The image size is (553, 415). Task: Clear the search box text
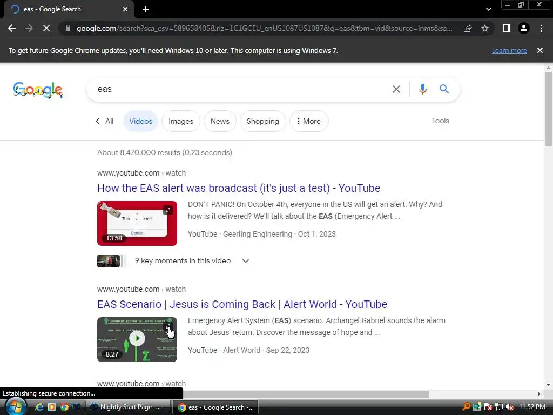tap(396, 89)
